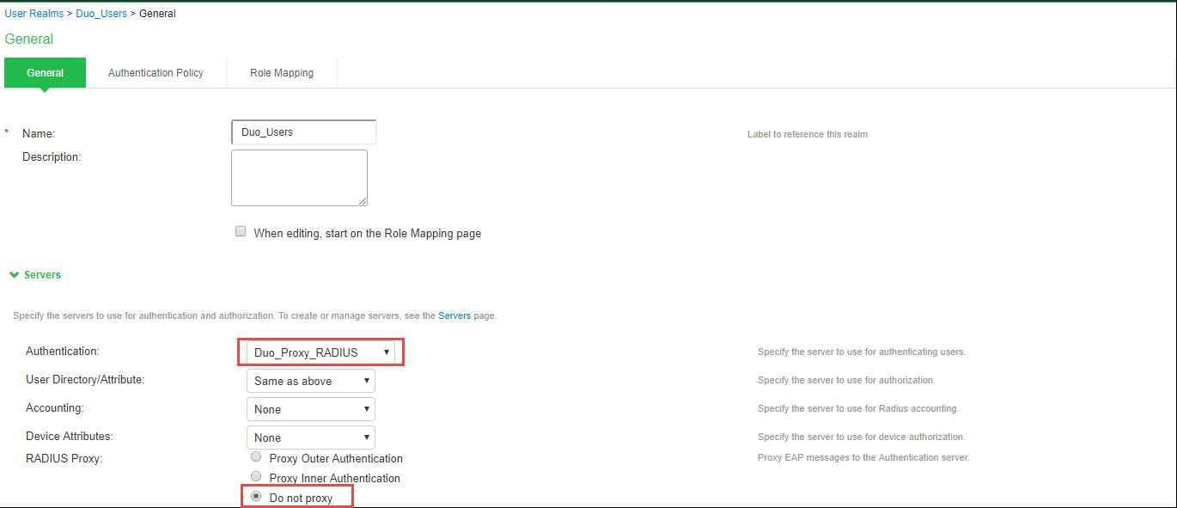Open the Duo_Users breadcrumb link
The height and width of the screenshot is (508, 1177).
point(101,13)
